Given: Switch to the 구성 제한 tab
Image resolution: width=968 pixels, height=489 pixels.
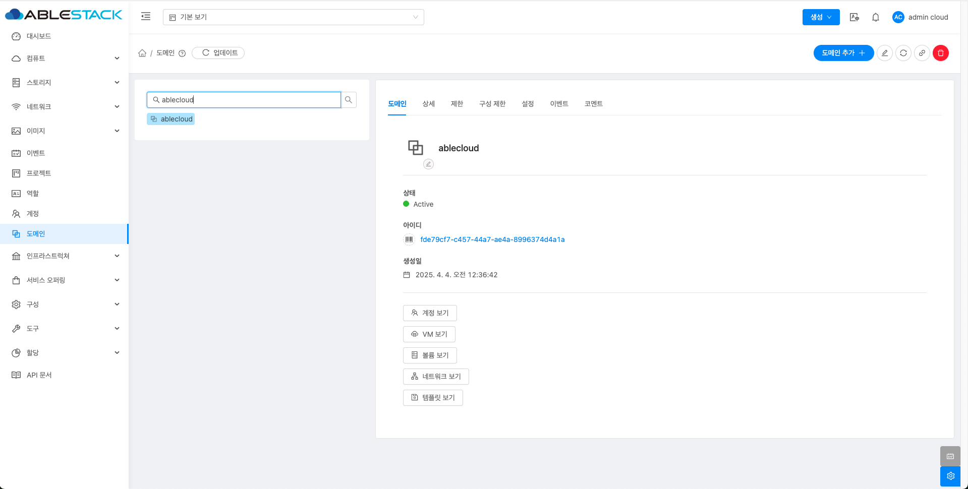Looking at the screenshot, I should [x=492, y=104].
